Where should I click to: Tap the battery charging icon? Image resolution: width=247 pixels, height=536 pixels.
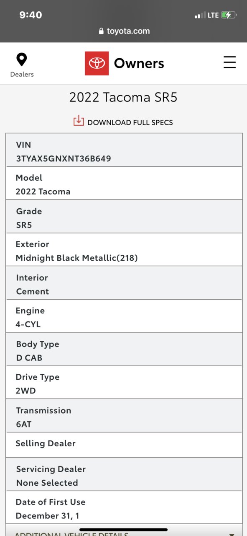point(229,15)
